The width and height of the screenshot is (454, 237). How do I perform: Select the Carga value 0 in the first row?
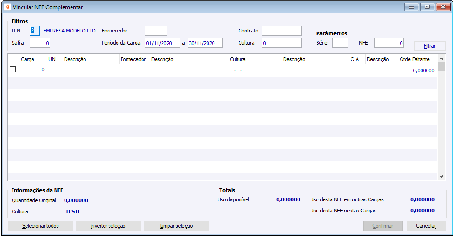click(x=43, y=70)
